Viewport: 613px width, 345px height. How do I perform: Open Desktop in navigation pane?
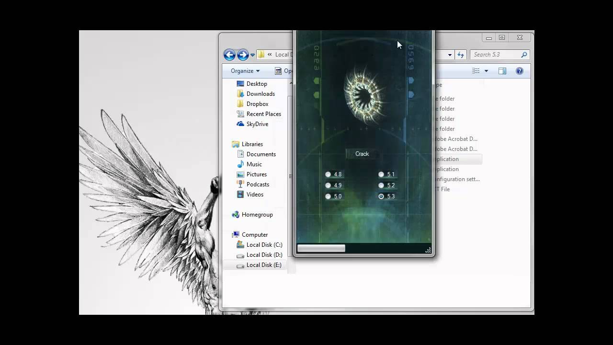pos(257,84)
